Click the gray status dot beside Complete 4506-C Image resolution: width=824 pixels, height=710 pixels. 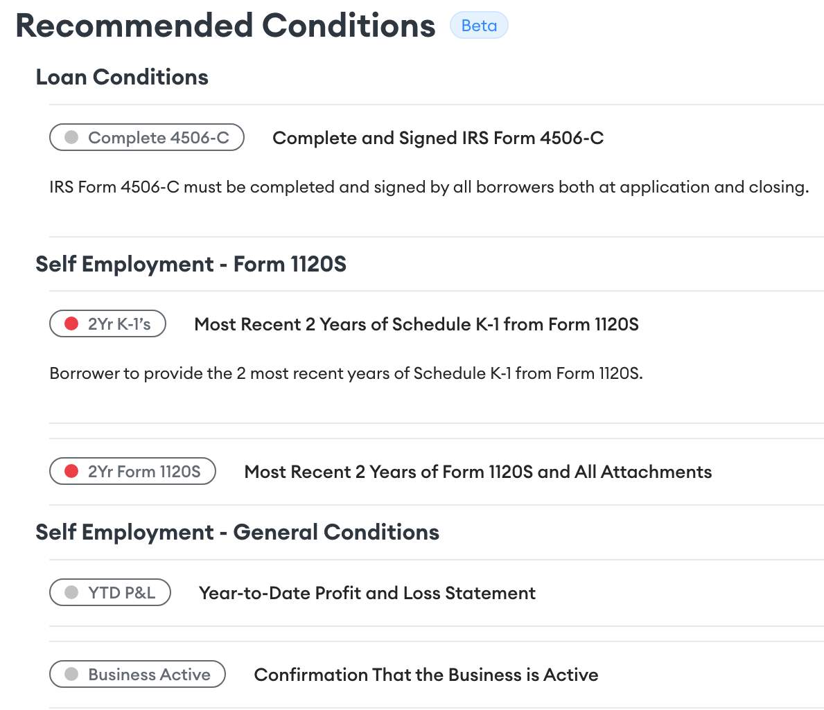pyautogui.click(x=71, y=138)
